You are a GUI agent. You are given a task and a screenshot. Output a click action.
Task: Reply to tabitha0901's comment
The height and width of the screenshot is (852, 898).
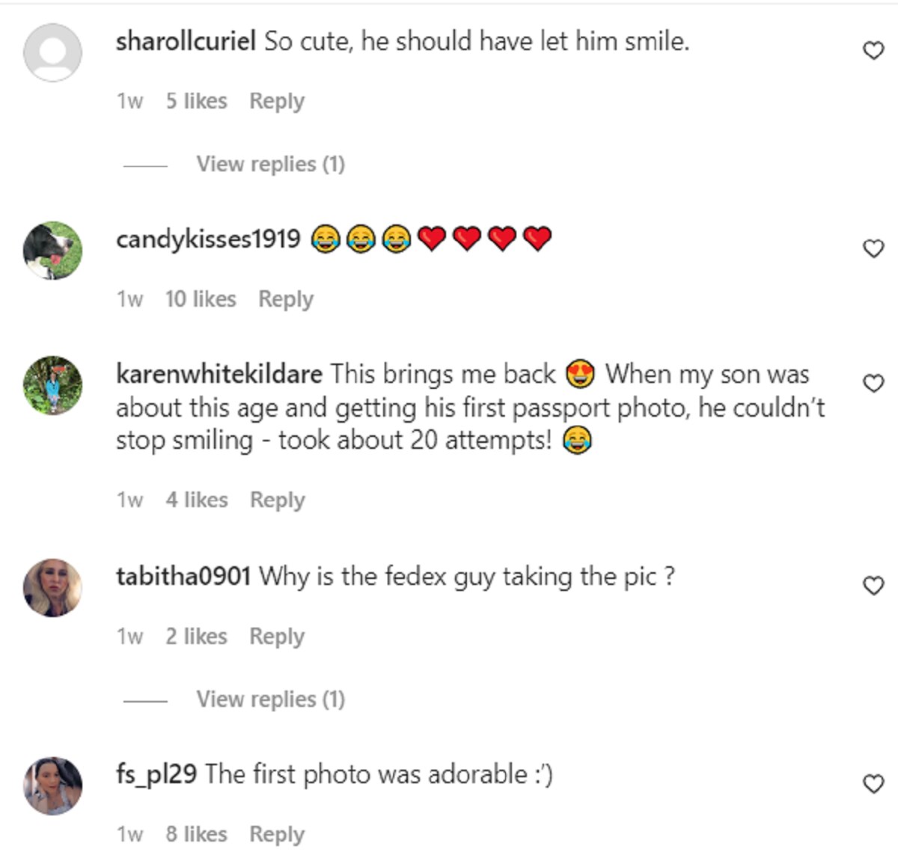pos(277,637)
